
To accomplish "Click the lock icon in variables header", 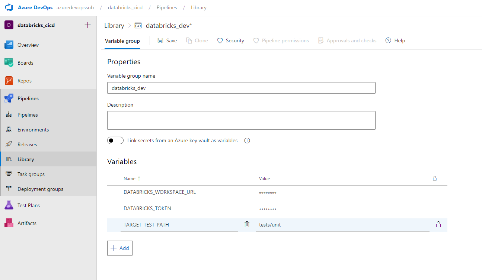I will pos(434,178).
